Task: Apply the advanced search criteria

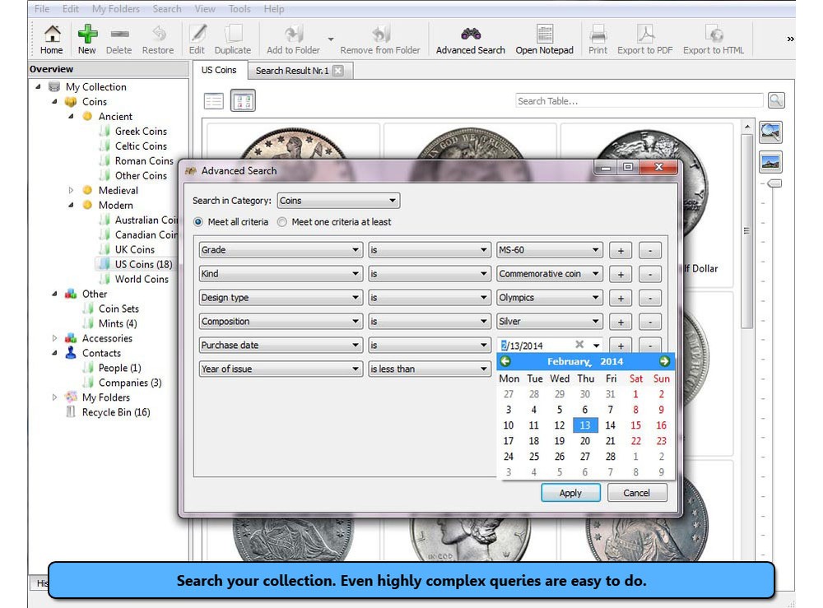Action: coord(570,492)
